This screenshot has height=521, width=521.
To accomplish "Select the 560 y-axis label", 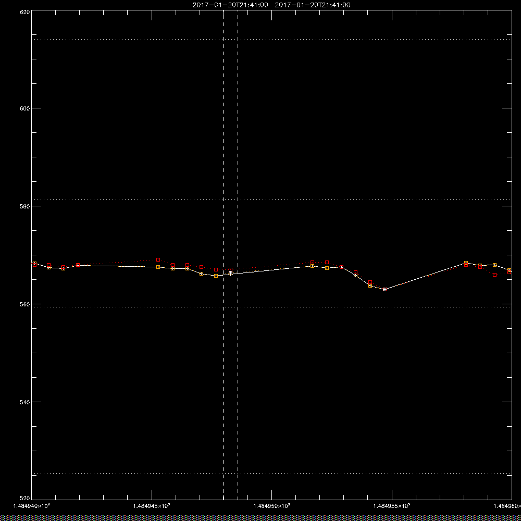I will [25, 304].
